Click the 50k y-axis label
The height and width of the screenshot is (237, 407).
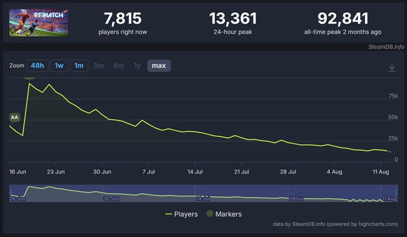(393, 117)
